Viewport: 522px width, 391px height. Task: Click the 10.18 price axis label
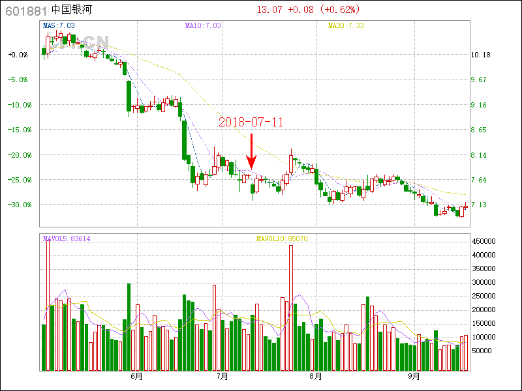(x=480, y=55)
